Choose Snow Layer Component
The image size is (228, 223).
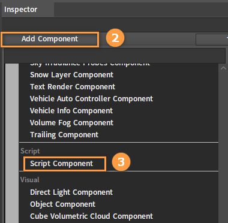tap(71, 75)
